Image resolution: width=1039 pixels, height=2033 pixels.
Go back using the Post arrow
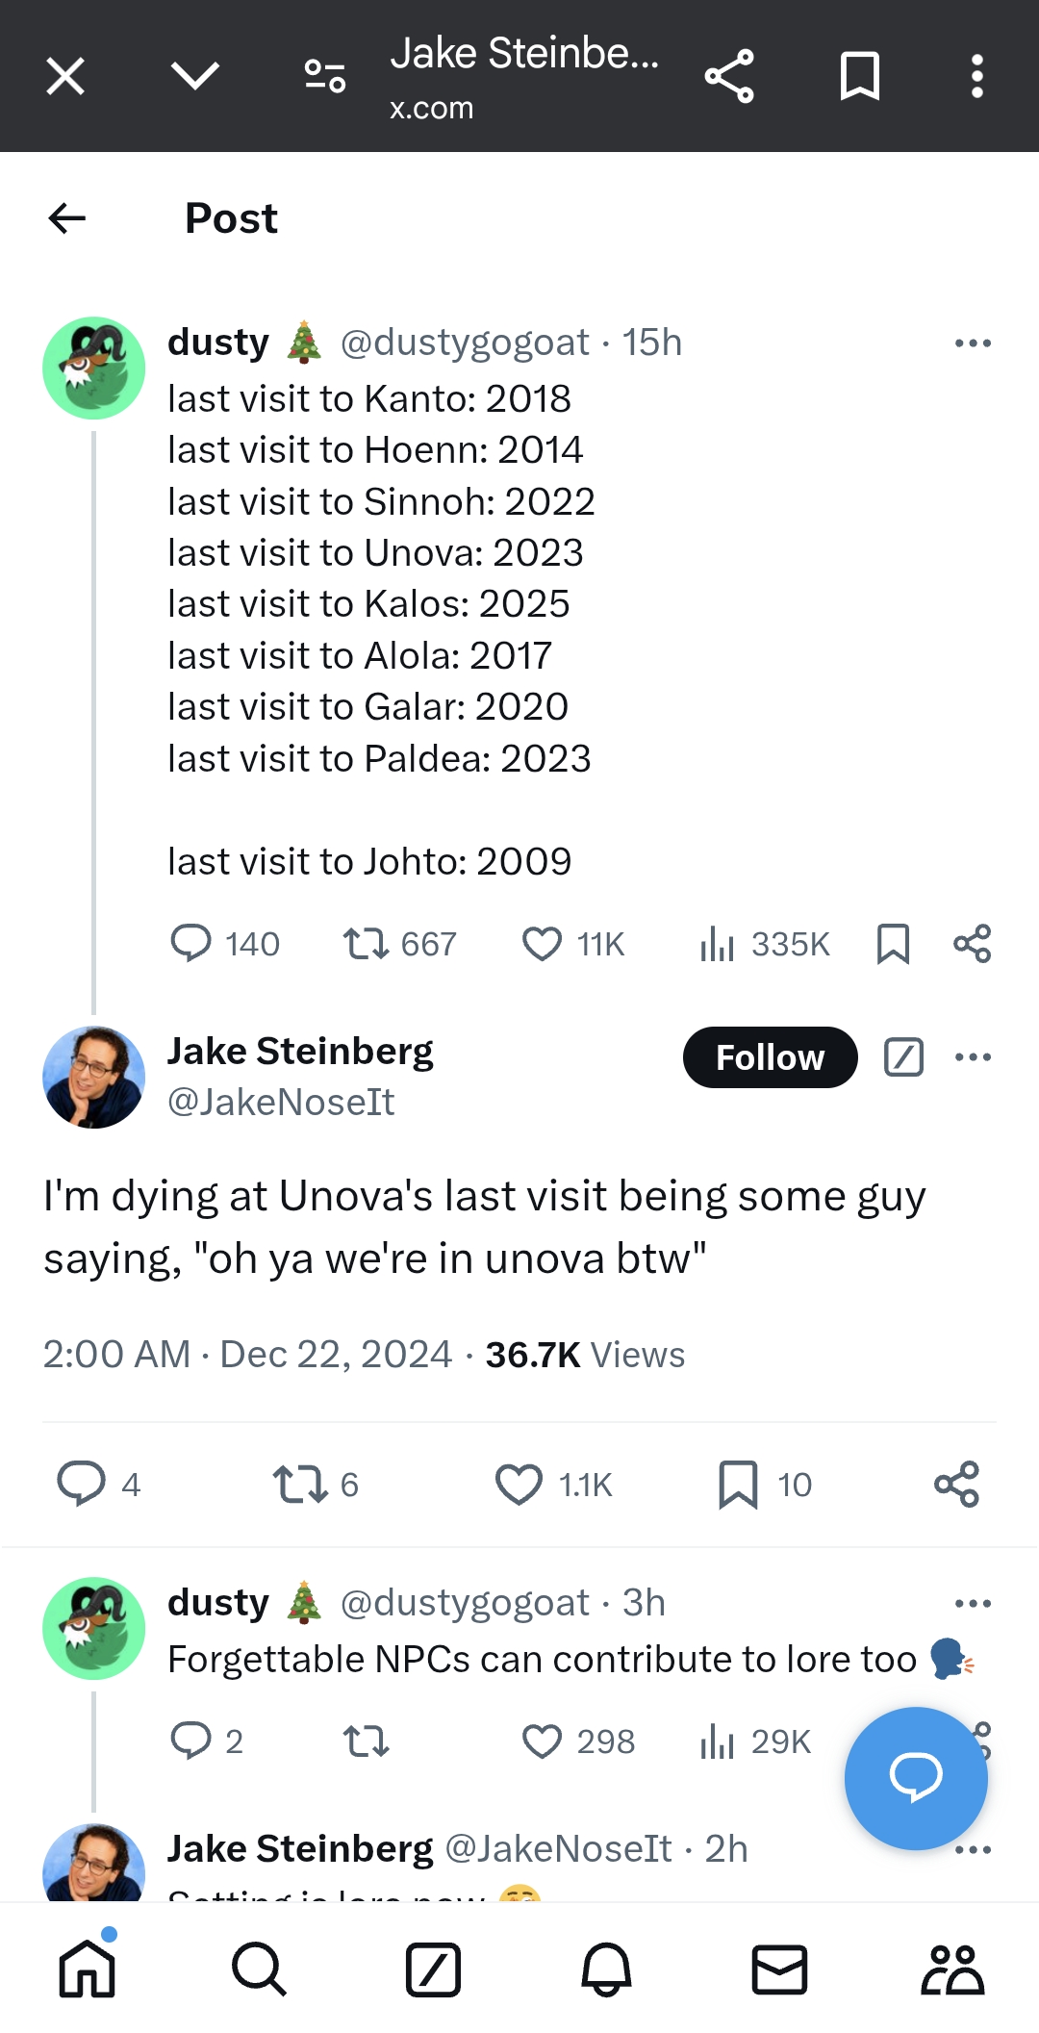pyautogui.click(x=67, y=218)
